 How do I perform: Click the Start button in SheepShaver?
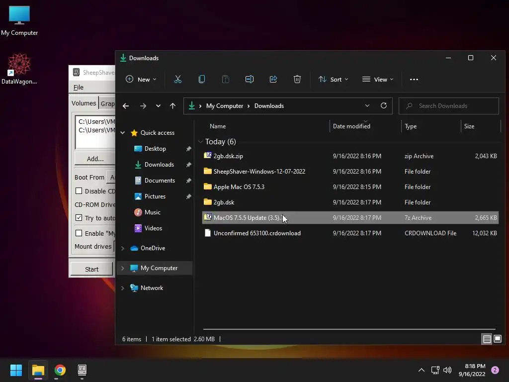[x=91, y=269]
